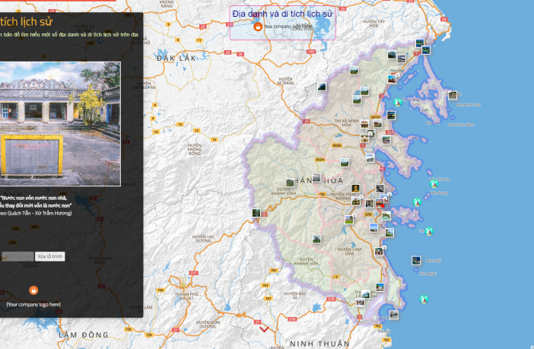The image size is (534, 349).
Task: Click the orange logo icon in the title box
Action: tap(258, 26)
